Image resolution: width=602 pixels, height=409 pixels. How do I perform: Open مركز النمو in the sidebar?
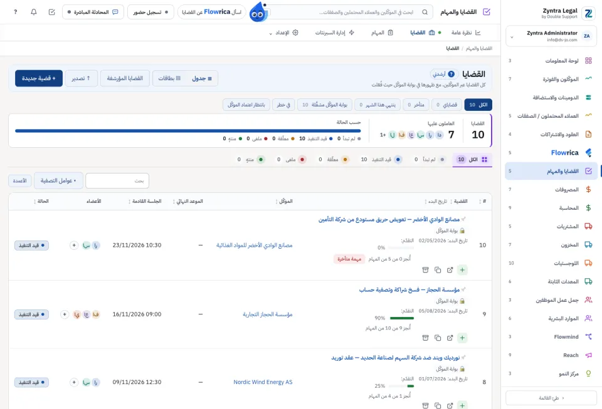(551, 373)
